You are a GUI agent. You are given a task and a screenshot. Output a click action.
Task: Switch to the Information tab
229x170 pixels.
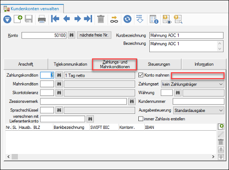click(204, 64)
